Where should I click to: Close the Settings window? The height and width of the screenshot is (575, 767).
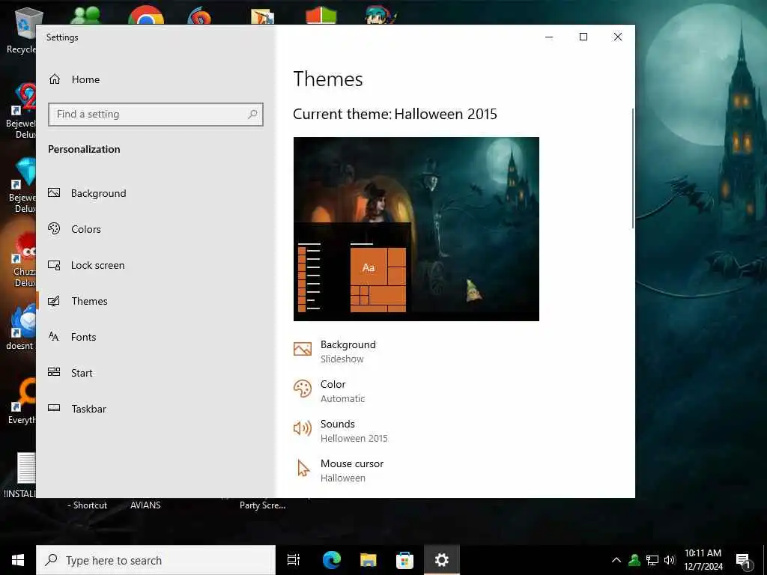(618, 37)
